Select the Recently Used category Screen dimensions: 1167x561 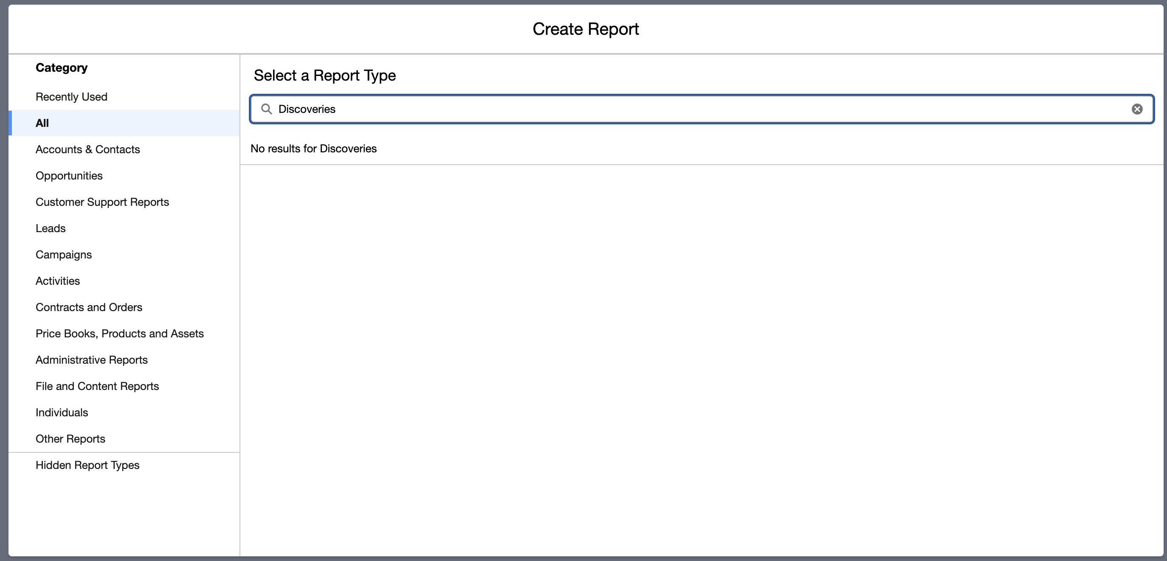pos(71,97)
